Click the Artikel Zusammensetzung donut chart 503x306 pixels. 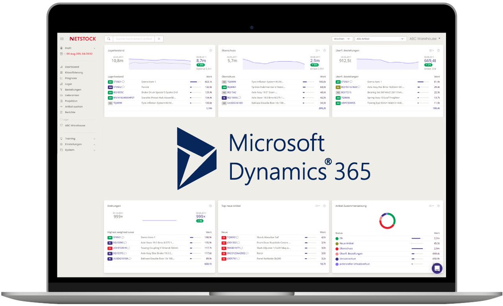click(388, 221)
